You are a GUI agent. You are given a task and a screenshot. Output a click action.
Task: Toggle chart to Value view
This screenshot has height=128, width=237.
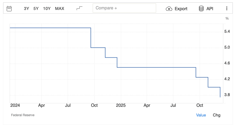201,115
